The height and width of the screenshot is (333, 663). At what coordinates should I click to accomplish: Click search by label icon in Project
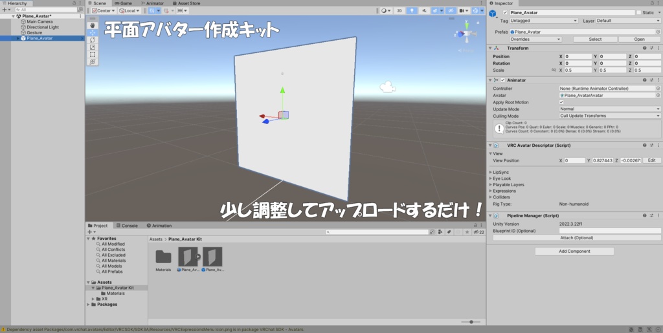point(449,231)
